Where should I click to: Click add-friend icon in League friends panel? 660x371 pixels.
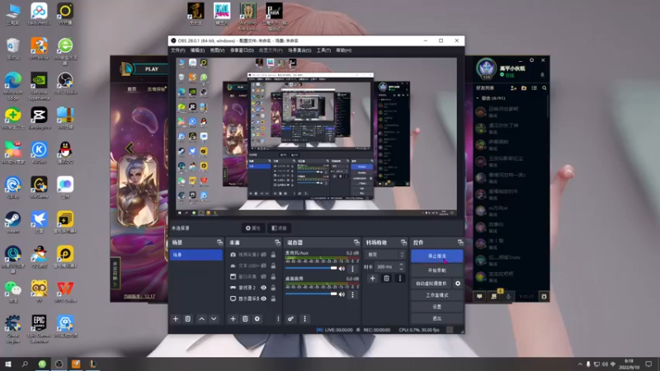tap(513, 88)
